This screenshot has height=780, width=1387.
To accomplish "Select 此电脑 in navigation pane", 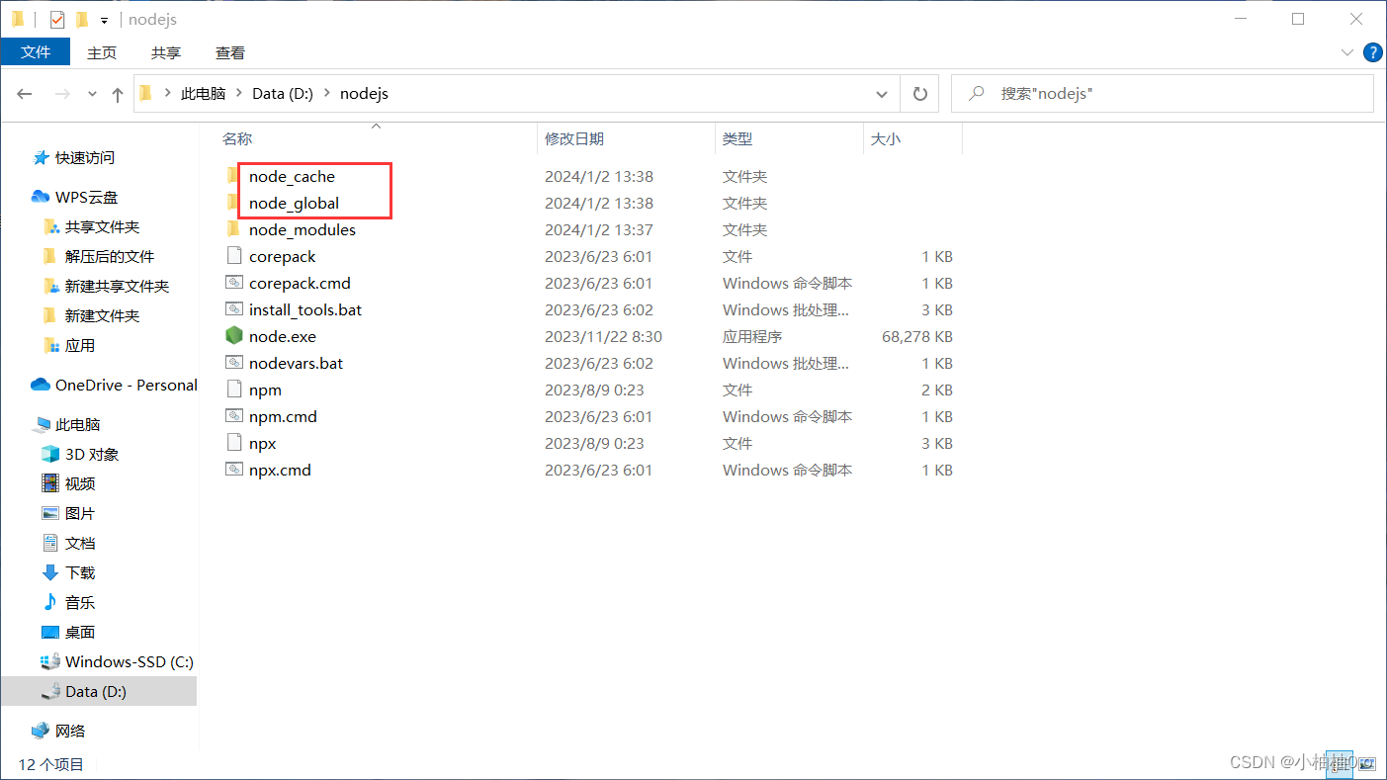I will pyautogui.click(x=66, y=424).
